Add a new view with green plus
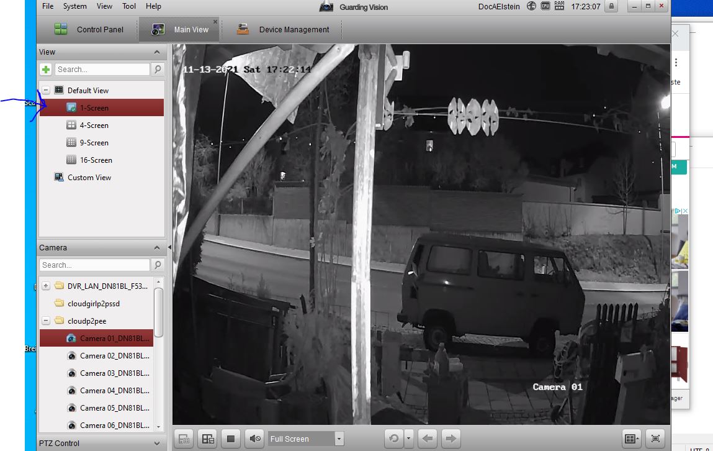This screenshot has width=713, height=451. click(46, 69)
